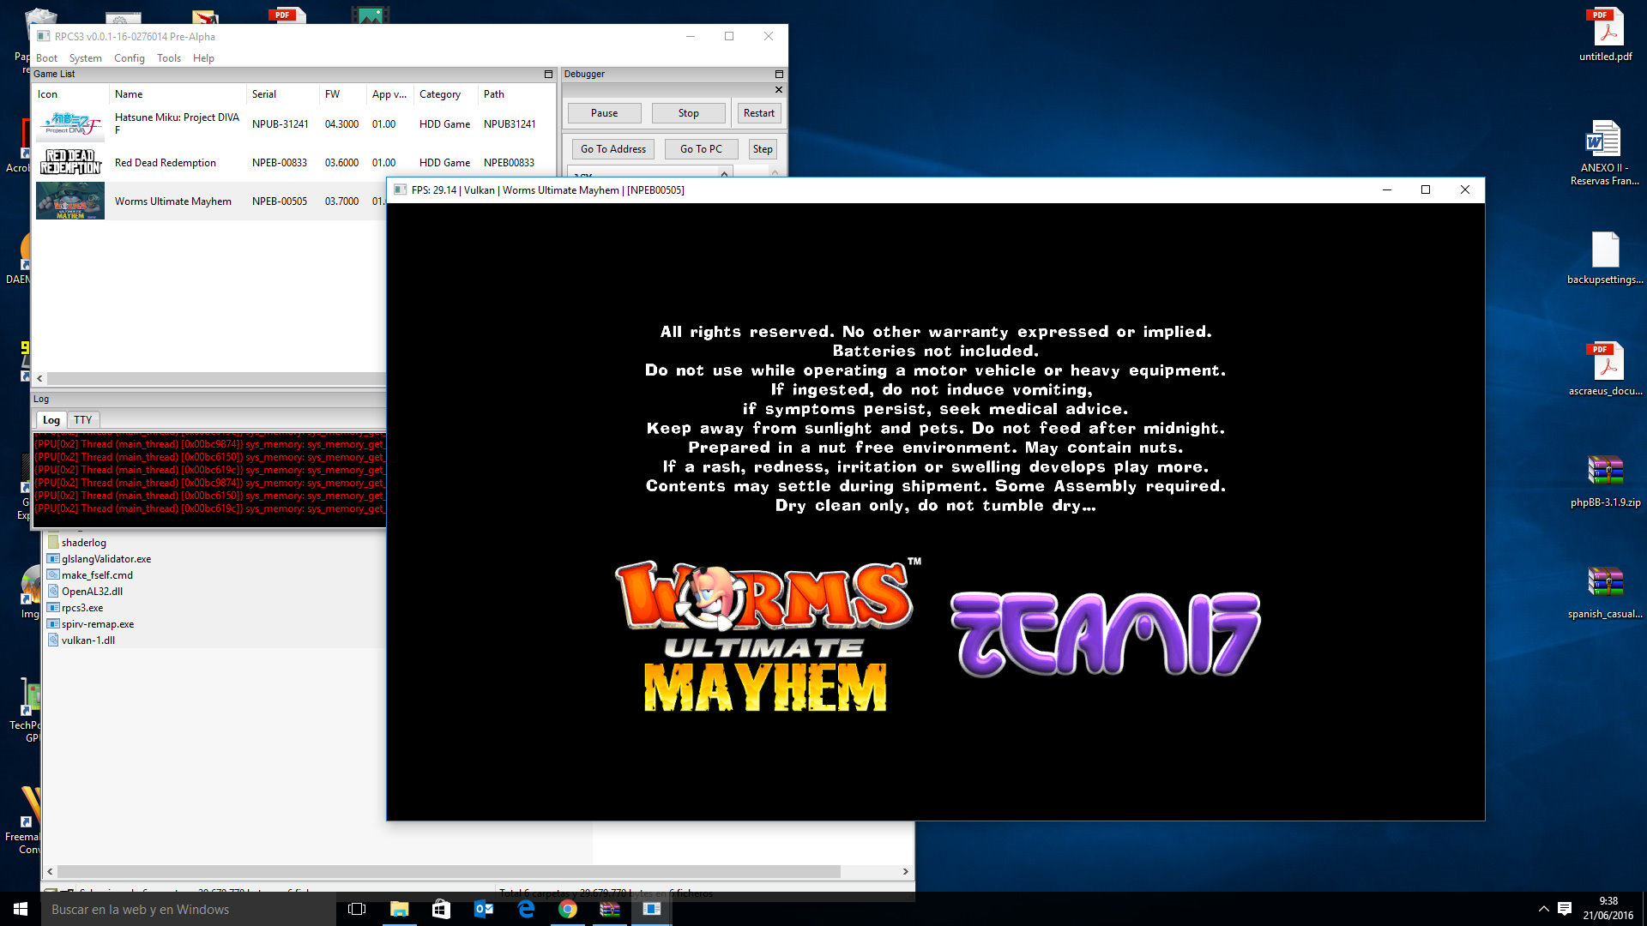1647x926 pixels.
Task: Open File Explorer from taskbar
Action: [400, 909]
